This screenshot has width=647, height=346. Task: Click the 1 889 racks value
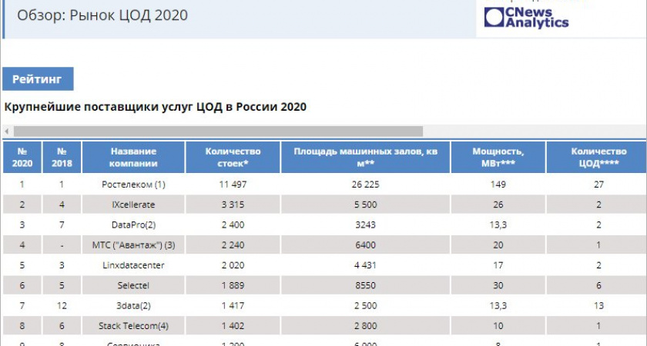tap(233, 285)
